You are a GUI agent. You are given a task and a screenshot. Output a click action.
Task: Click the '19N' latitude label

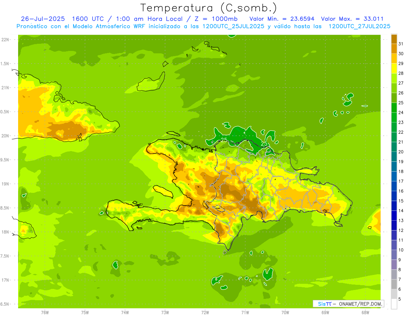pos(5,184)
